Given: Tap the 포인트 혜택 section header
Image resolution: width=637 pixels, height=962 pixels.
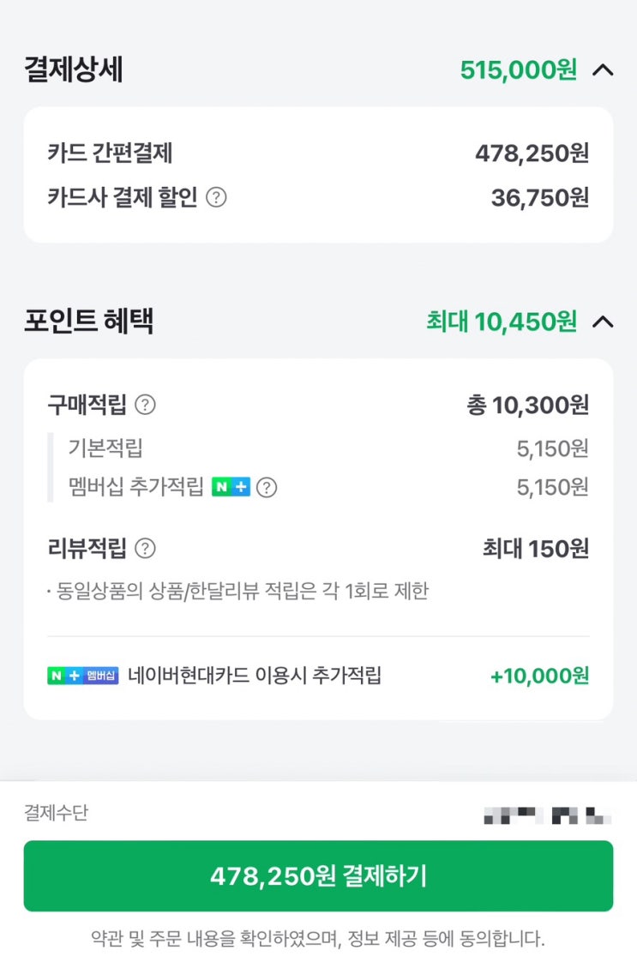Looking at the screenshot, I should tap(89, 322).
